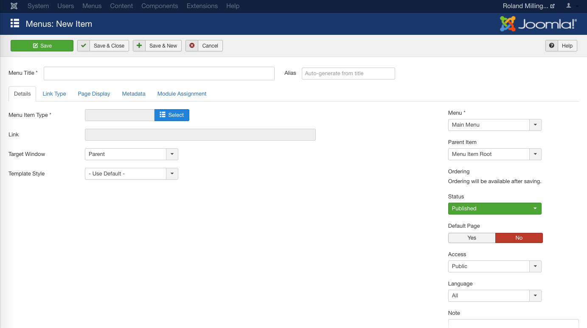Click the plus icon of Save & New

(139, 45)
